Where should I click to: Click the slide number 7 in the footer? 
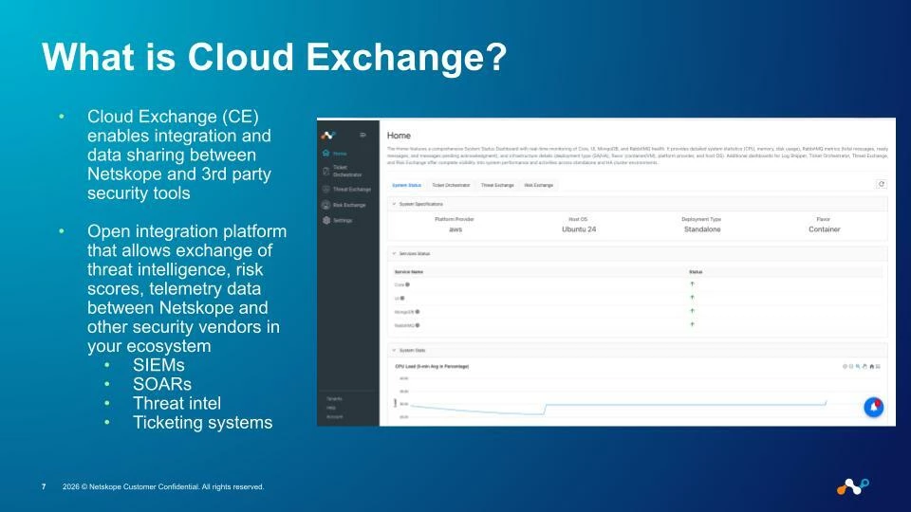pyautogui.click(x=44, y=486)
